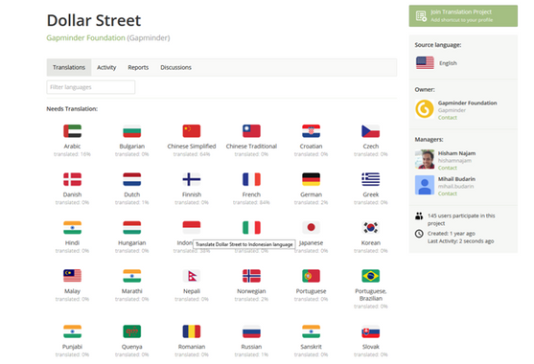
Task: Choose the Chinese Simplified flag
Action: tap(192, 131)
